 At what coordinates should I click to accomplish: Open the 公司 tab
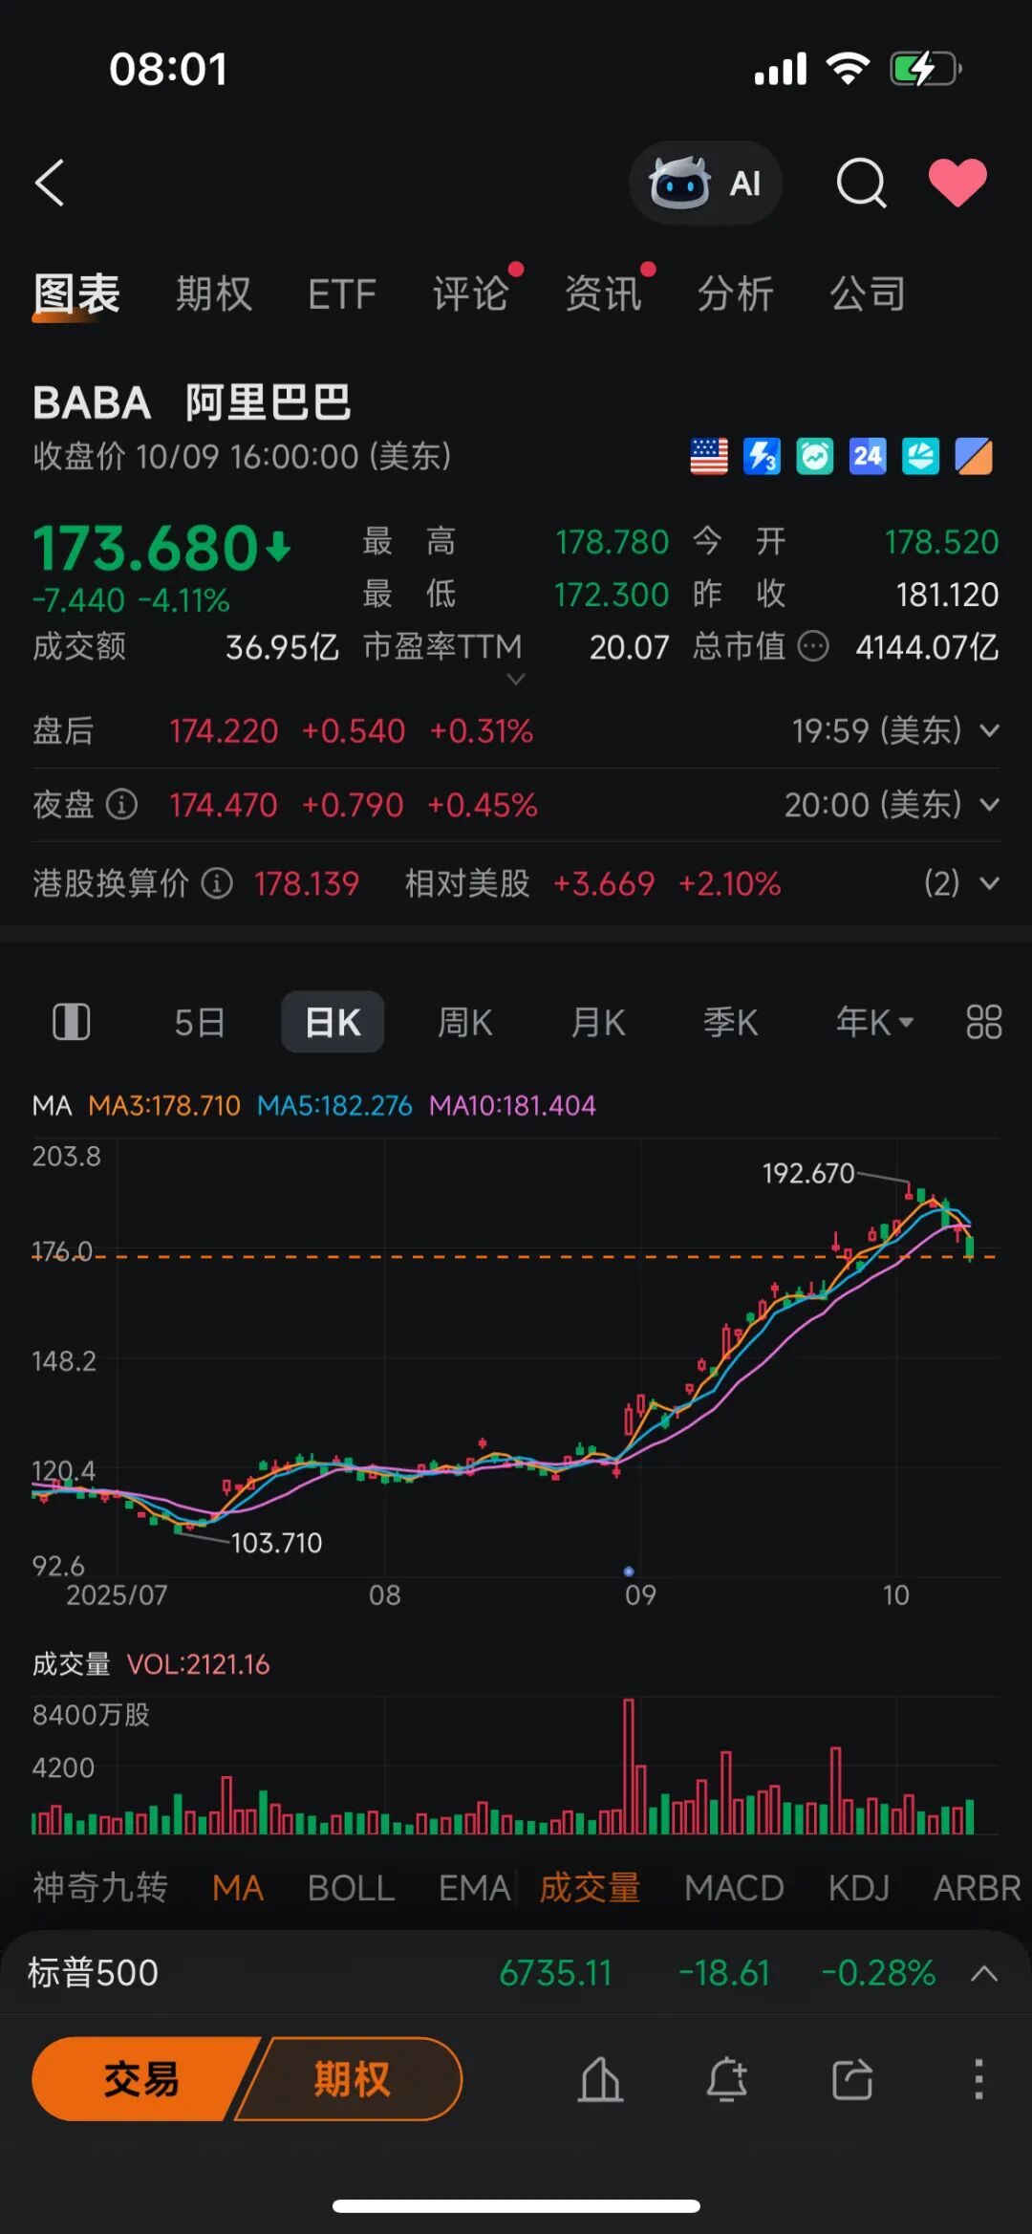pyautogui.click(x=868, y=293)
